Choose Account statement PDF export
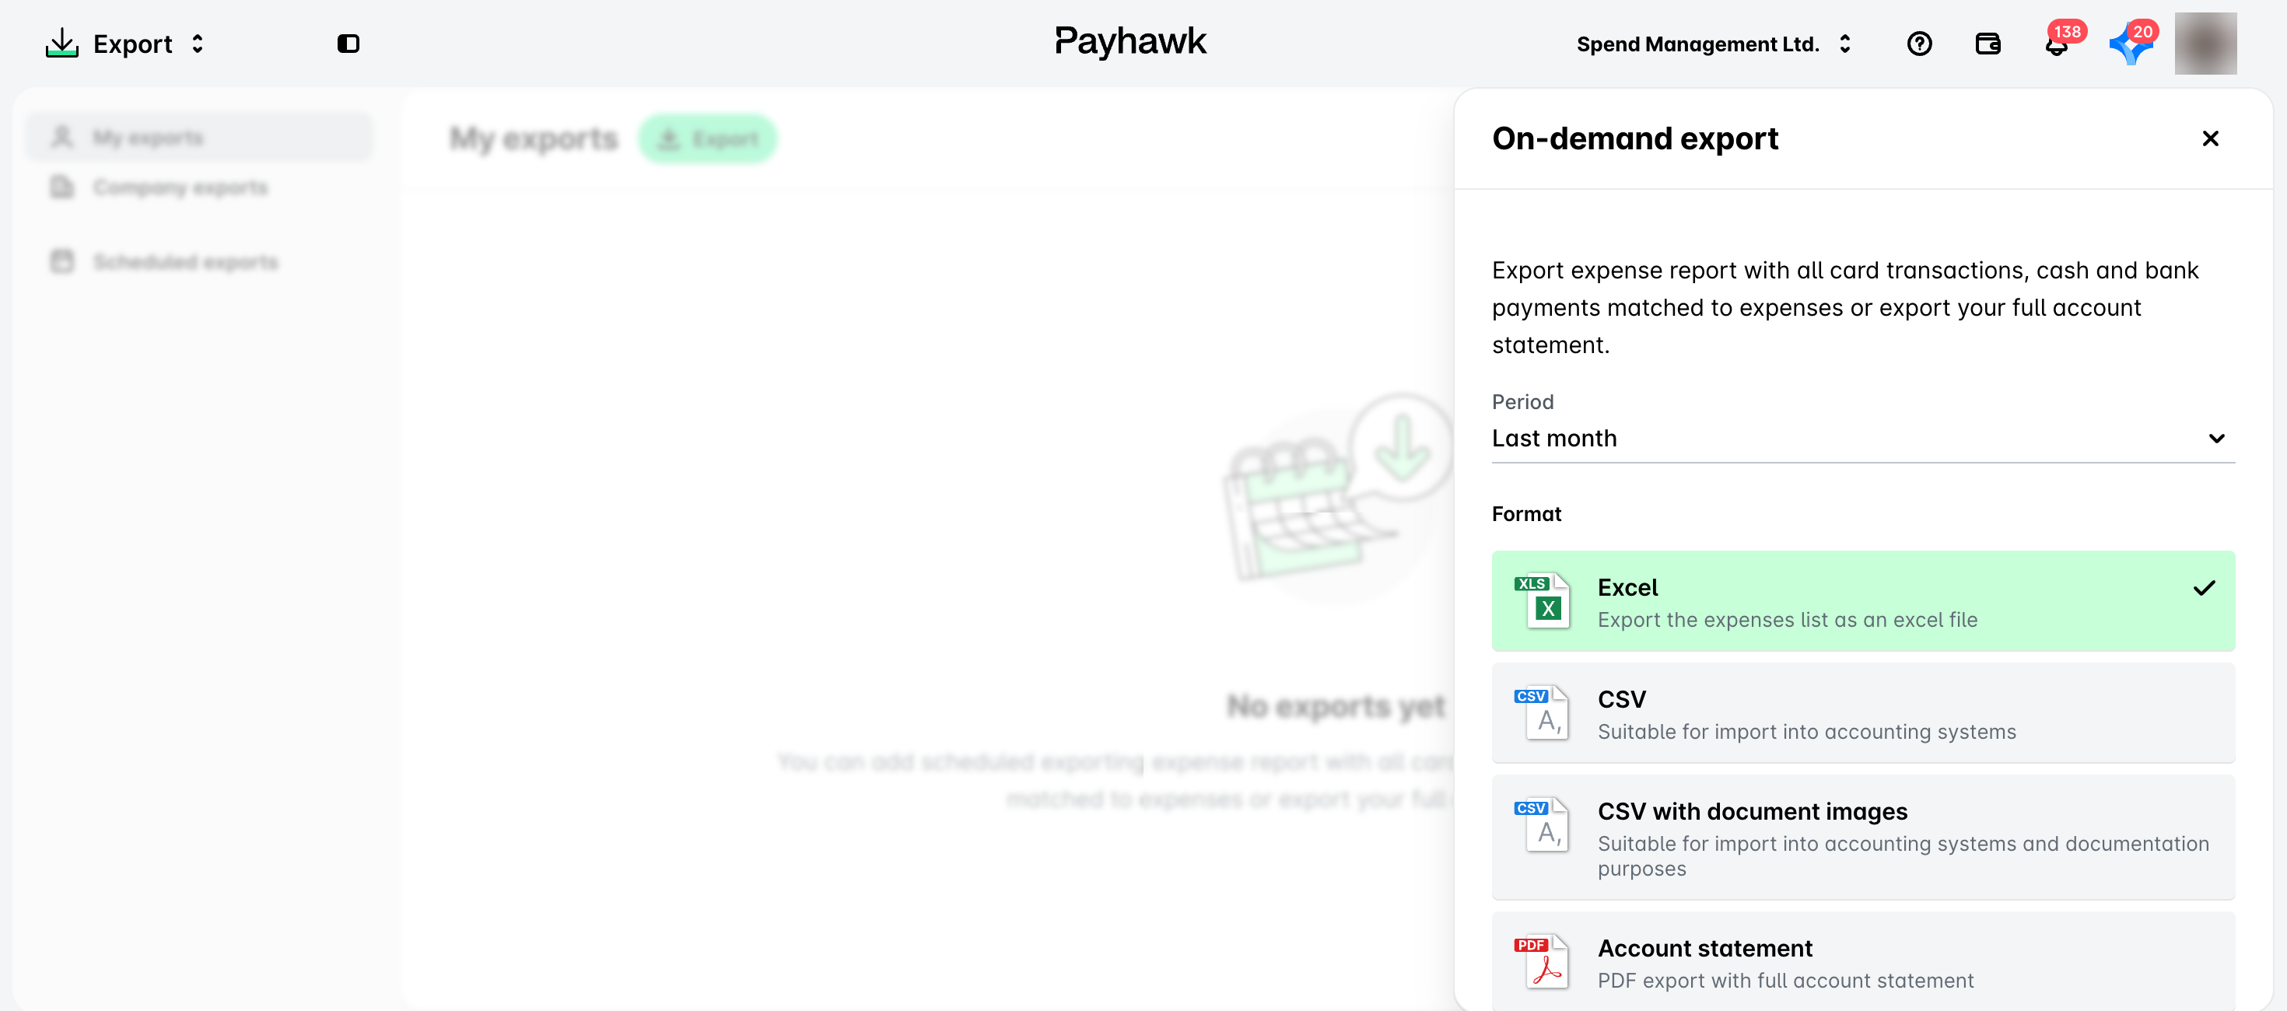2287x1011 pixels. 1862,961
